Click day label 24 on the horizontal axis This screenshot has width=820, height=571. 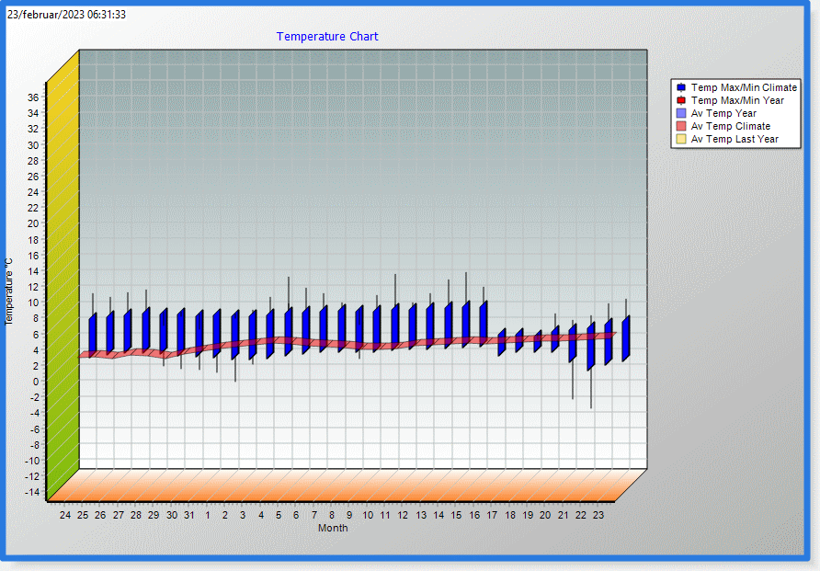pyautogui.click(x=65, y=515)
